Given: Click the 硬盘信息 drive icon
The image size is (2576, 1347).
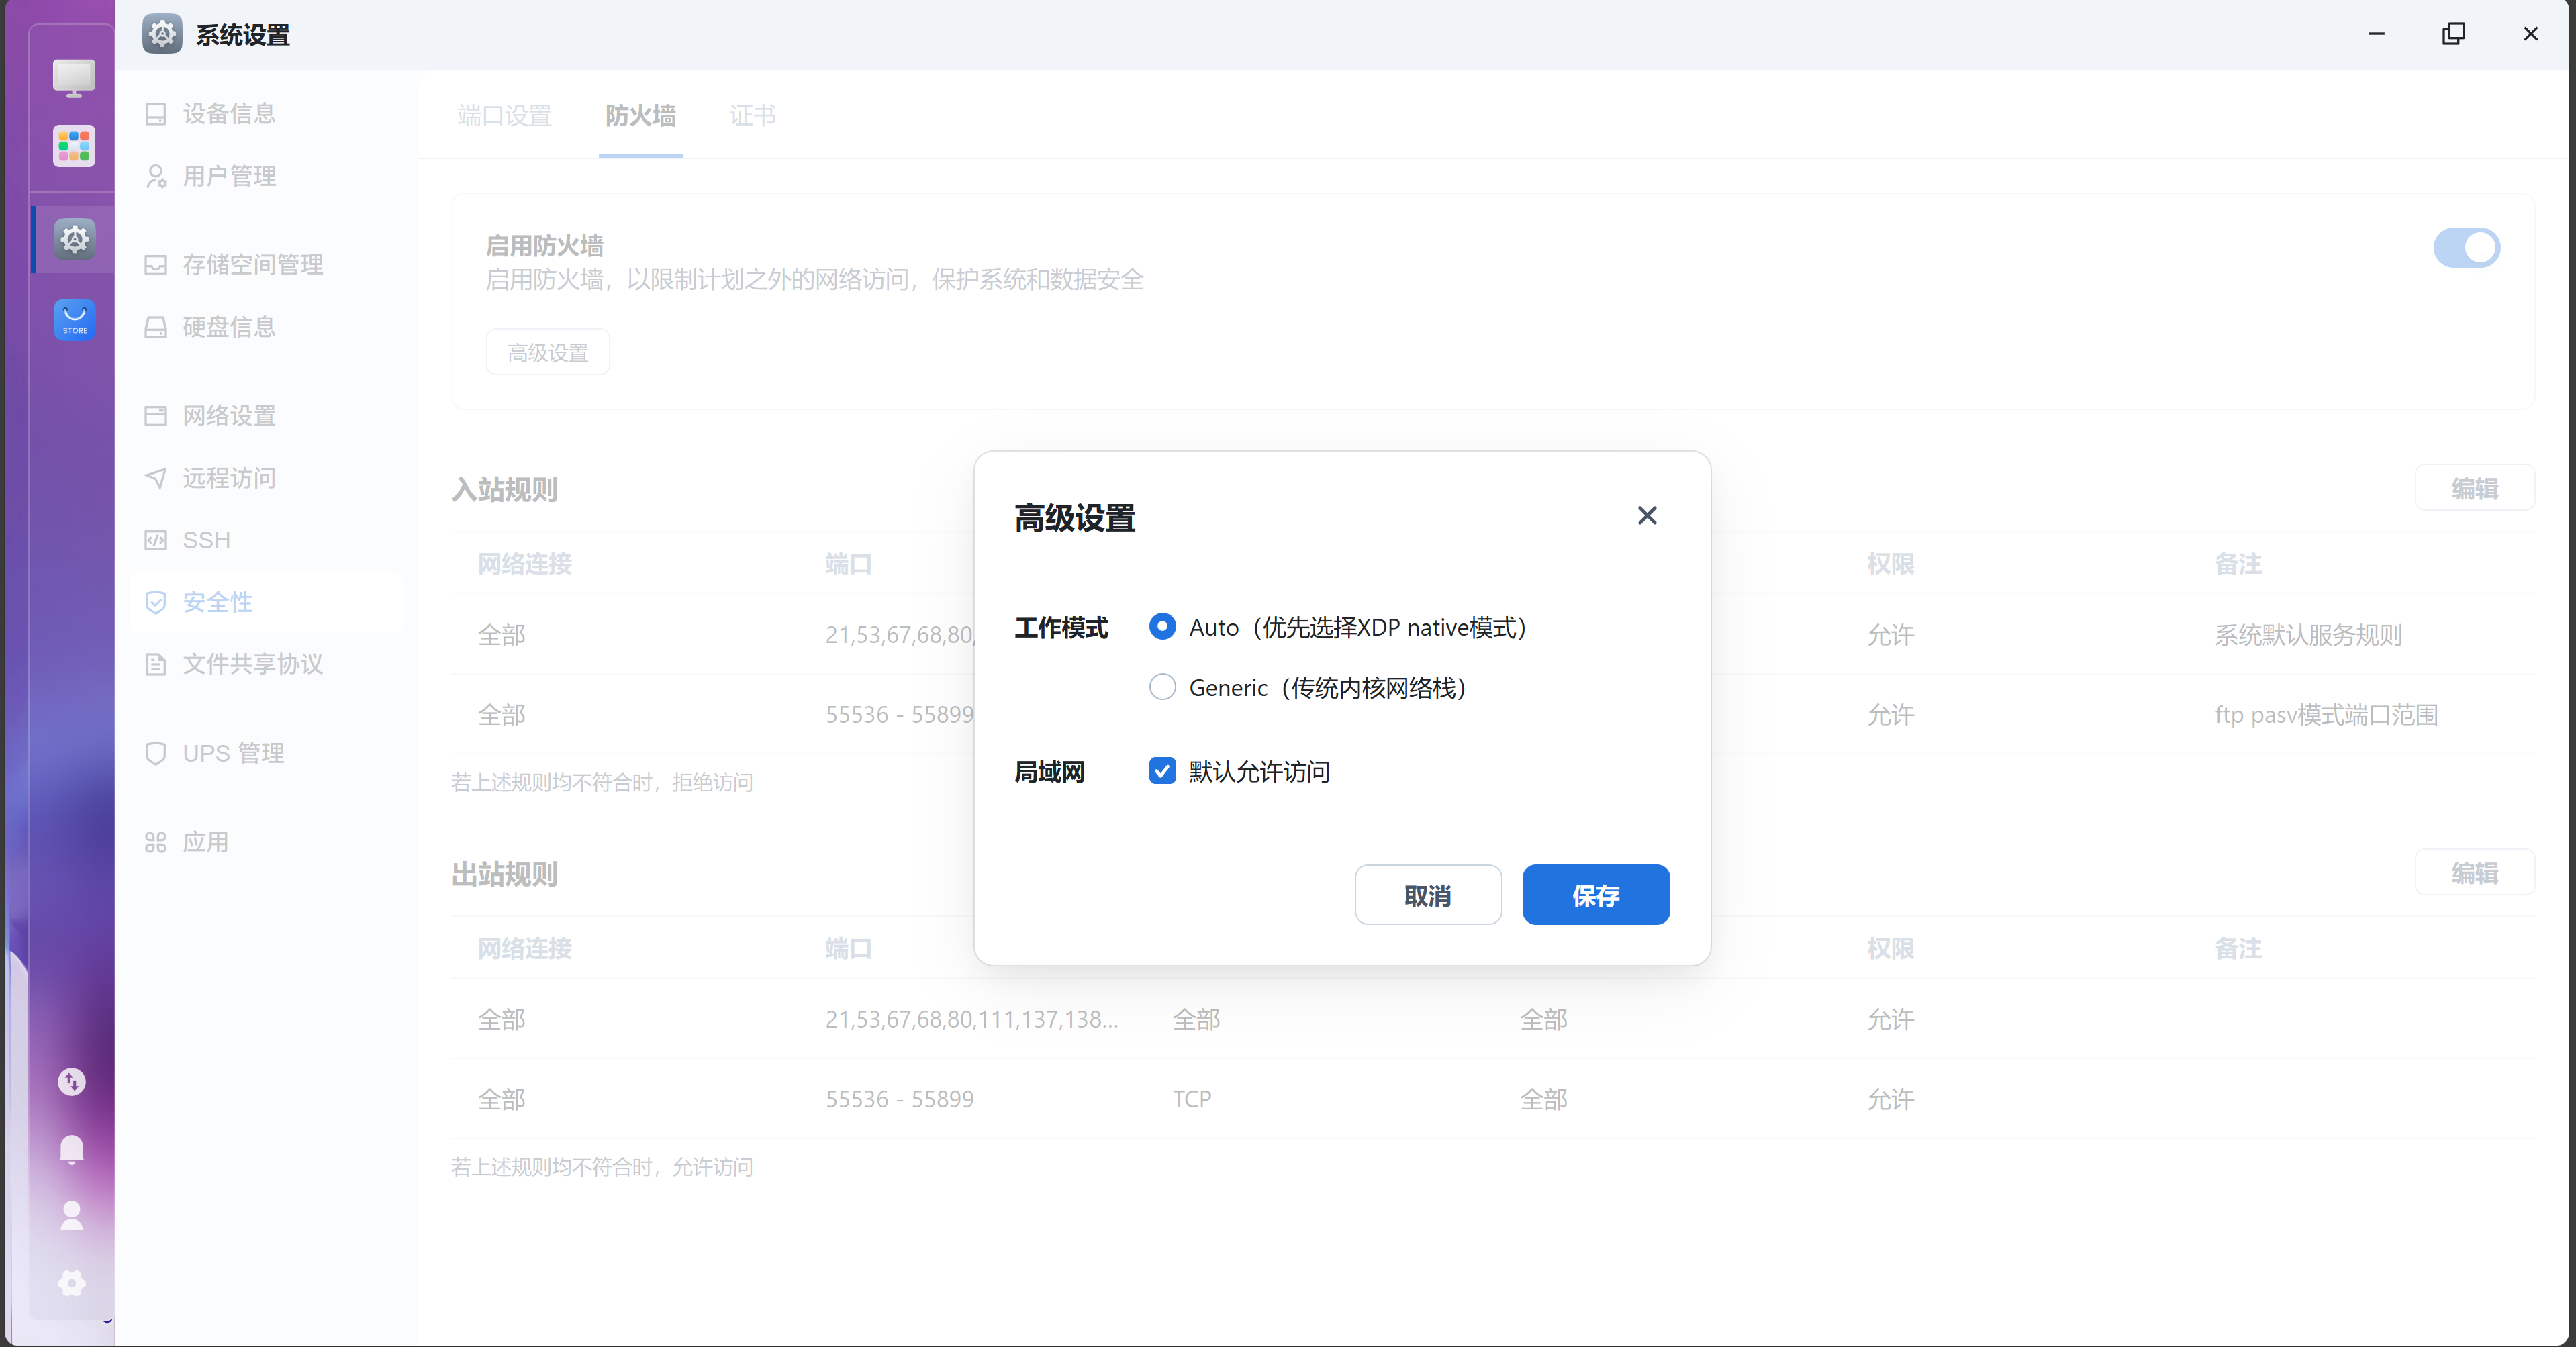Looking at the screenshot, I should pyautogui.click(x=155, y=327).
